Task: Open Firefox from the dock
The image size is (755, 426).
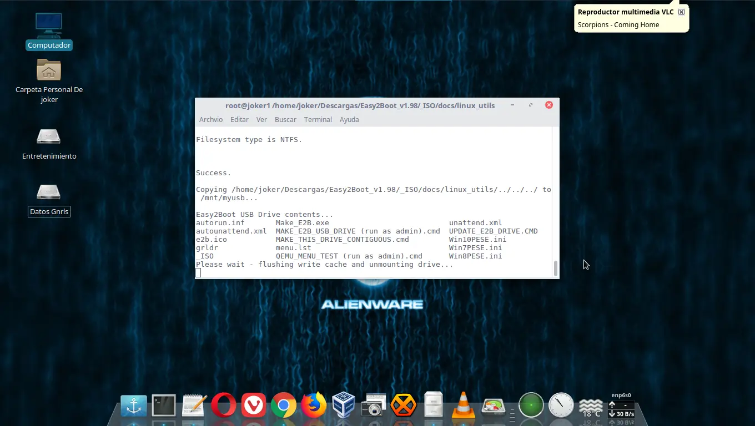Action: [314, 405]
